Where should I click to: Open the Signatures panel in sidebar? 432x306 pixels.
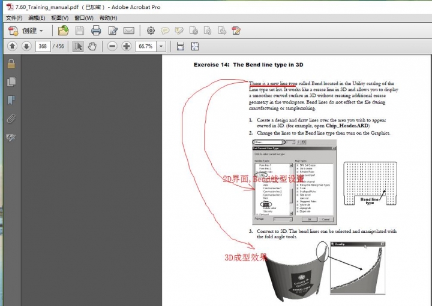click(x=11, y=137)
